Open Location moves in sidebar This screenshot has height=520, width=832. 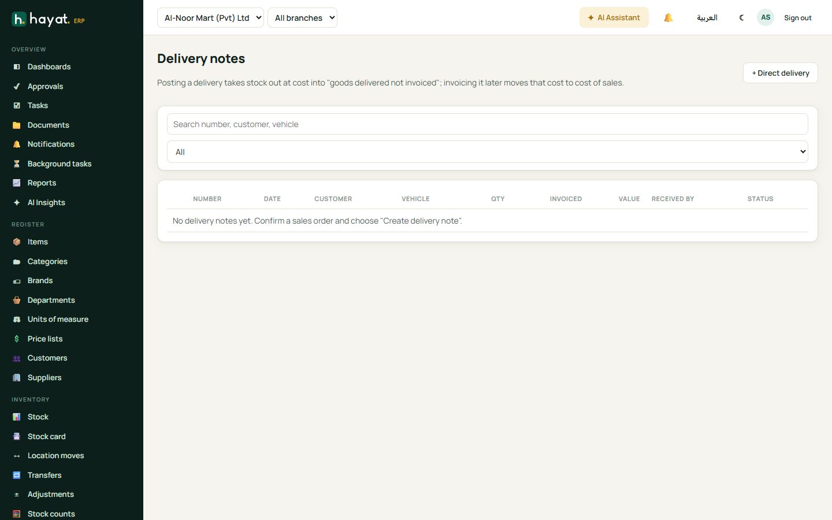click(x=55, y=456)
